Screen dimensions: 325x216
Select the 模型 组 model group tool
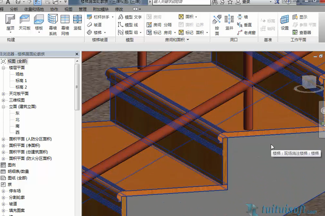pyautogui.click(x=128, y=32)
